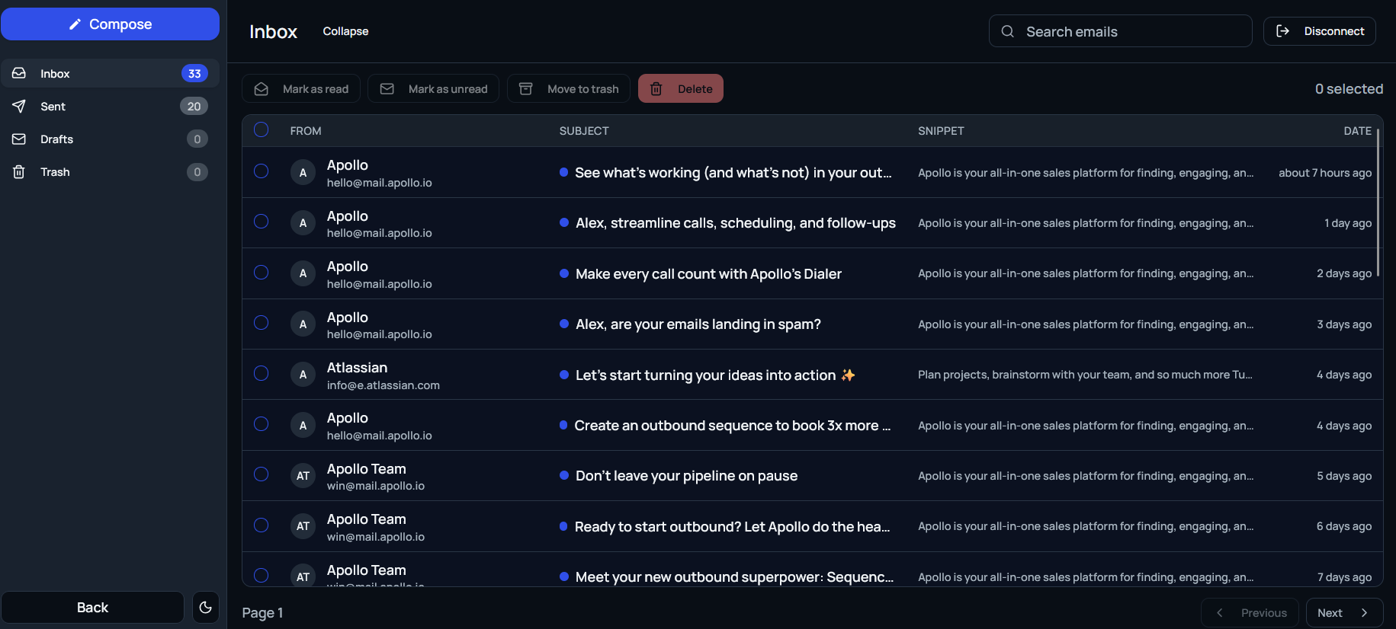Click the email list vertical scrollbar
The width and height of the screenshot is (1396, 629).
[1378, 203]
